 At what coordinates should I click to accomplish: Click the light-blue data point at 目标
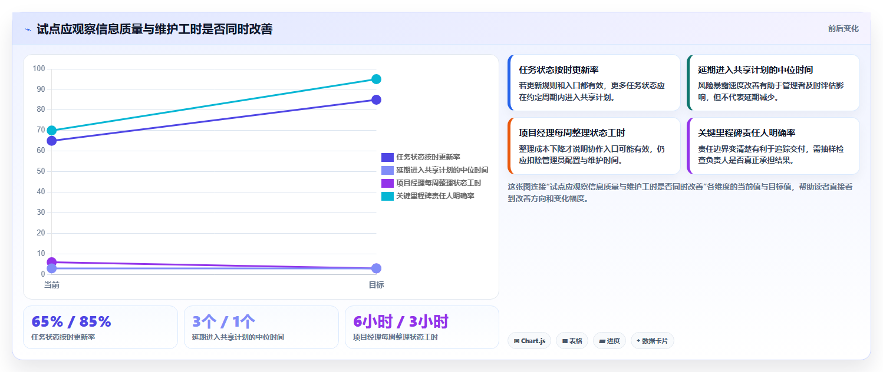coord(376,268)
